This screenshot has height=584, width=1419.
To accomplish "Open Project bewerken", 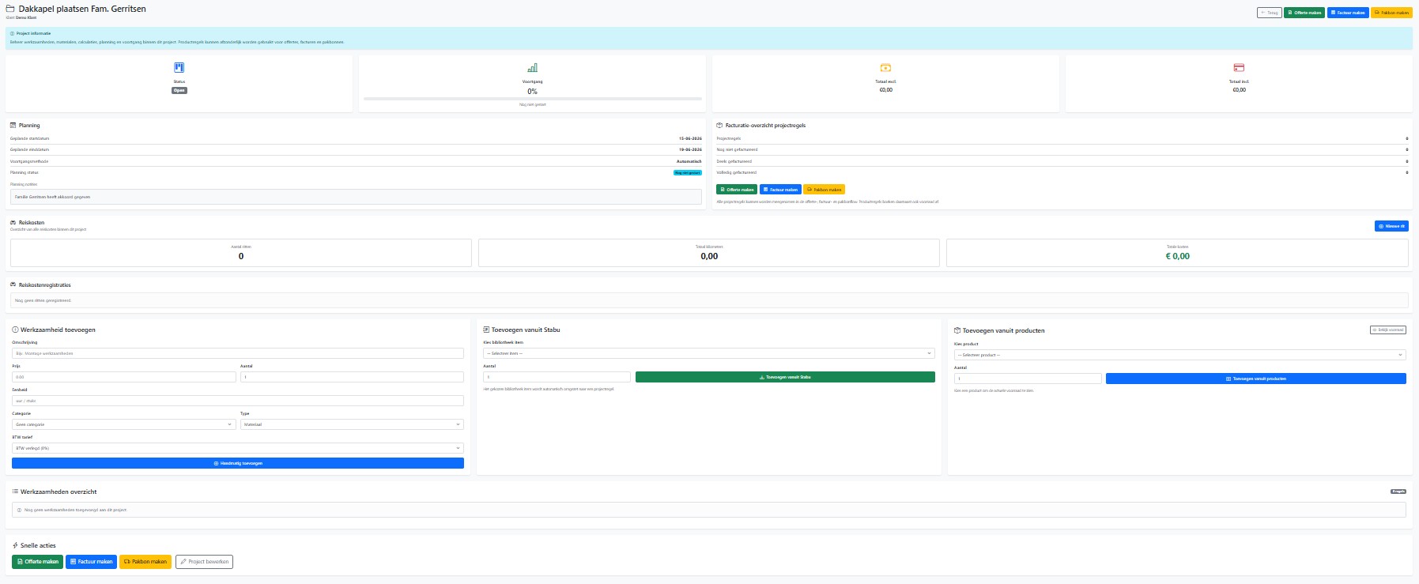I will coord(204,562).
